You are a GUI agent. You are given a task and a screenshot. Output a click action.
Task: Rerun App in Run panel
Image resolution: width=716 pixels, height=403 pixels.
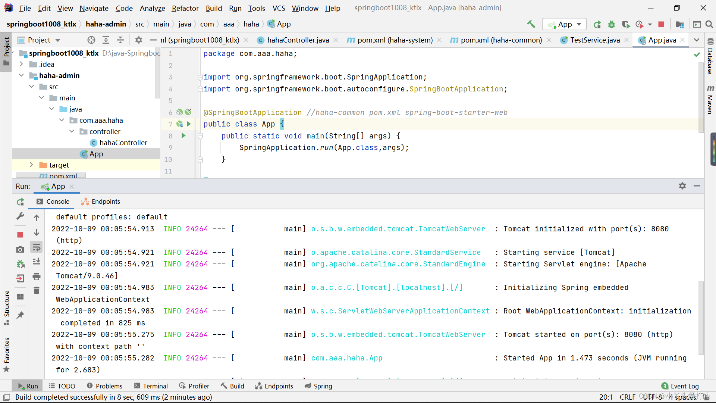pos(21,202)
